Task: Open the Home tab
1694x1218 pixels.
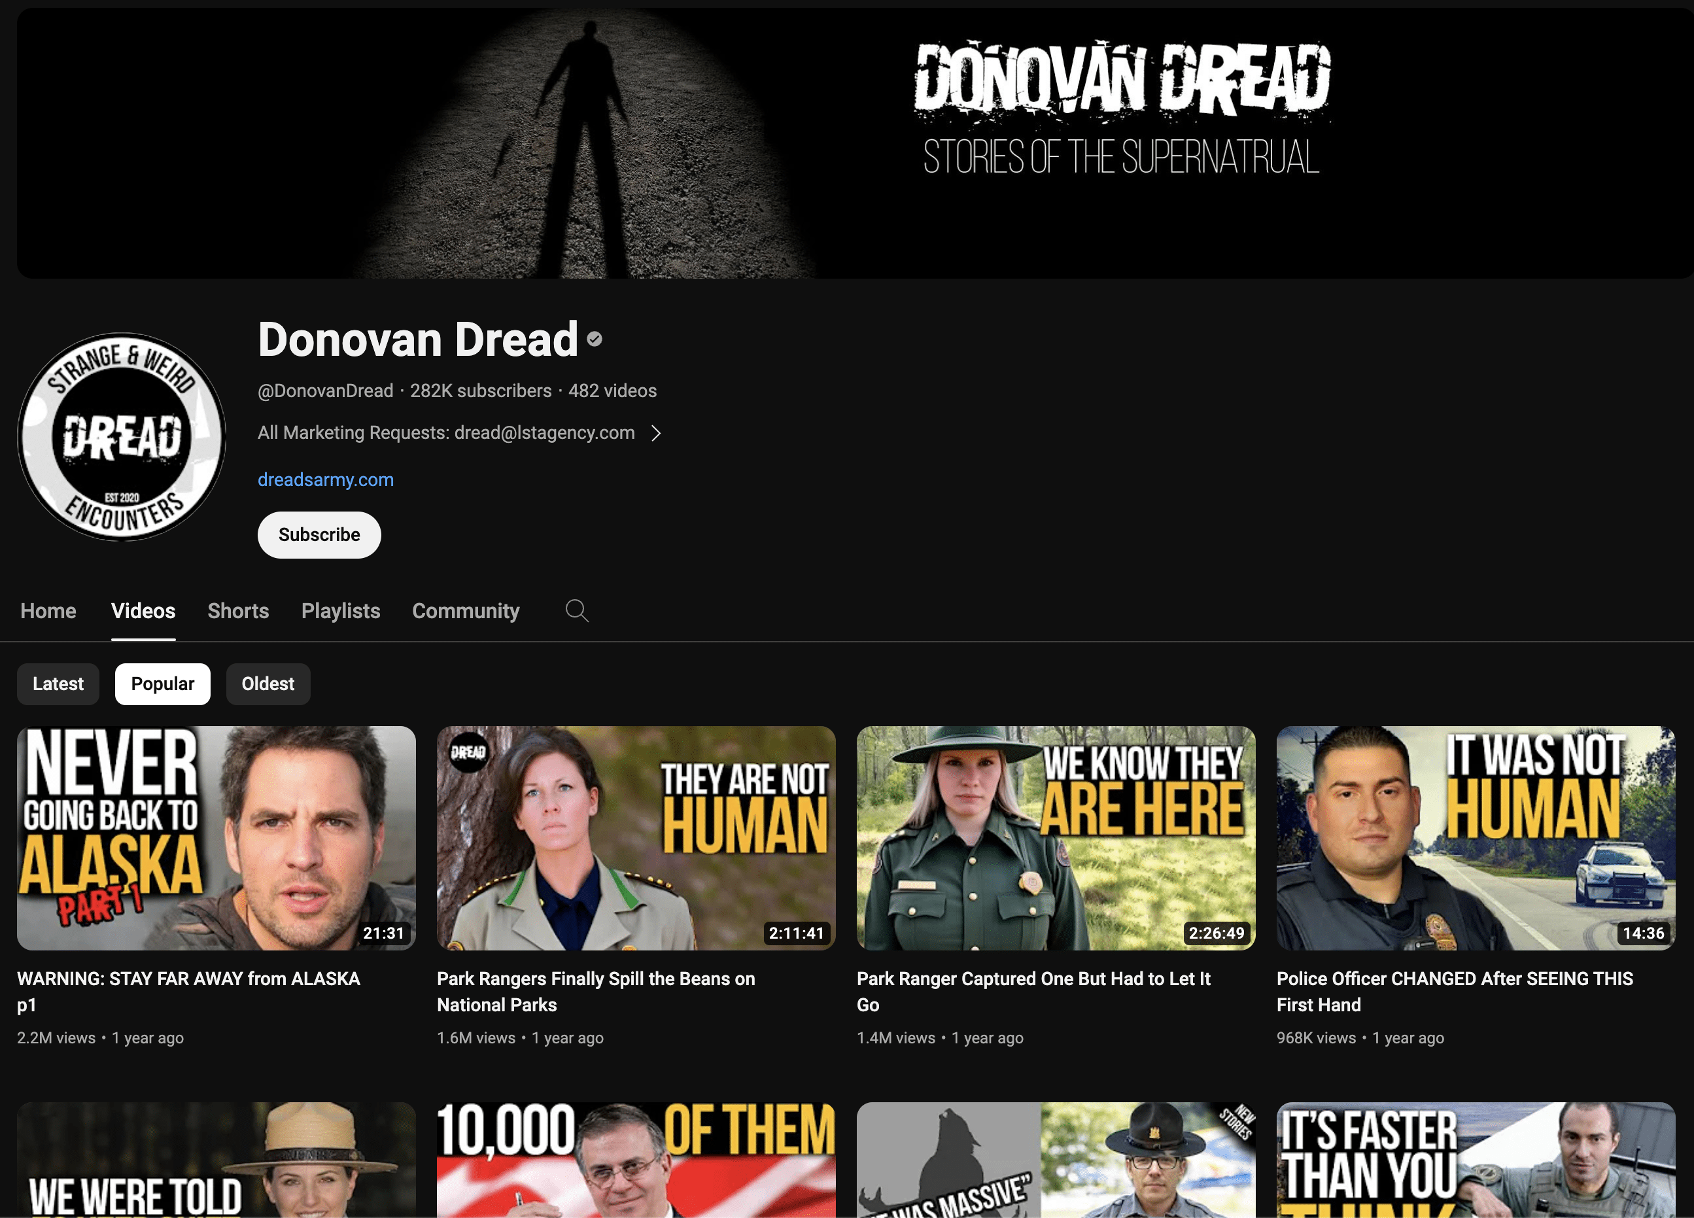Action: [48, 611]
